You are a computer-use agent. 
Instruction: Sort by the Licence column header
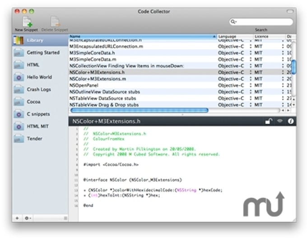point(270,36)
